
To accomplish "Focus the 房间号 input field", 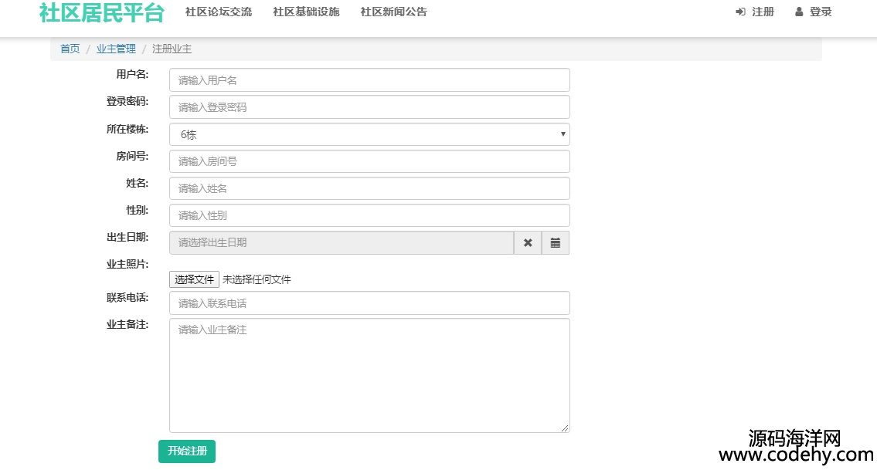I will 369,161.
